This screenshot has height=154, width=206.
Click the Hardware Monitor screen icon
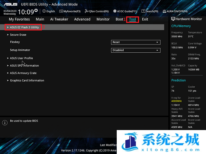[x=173, y=19]
